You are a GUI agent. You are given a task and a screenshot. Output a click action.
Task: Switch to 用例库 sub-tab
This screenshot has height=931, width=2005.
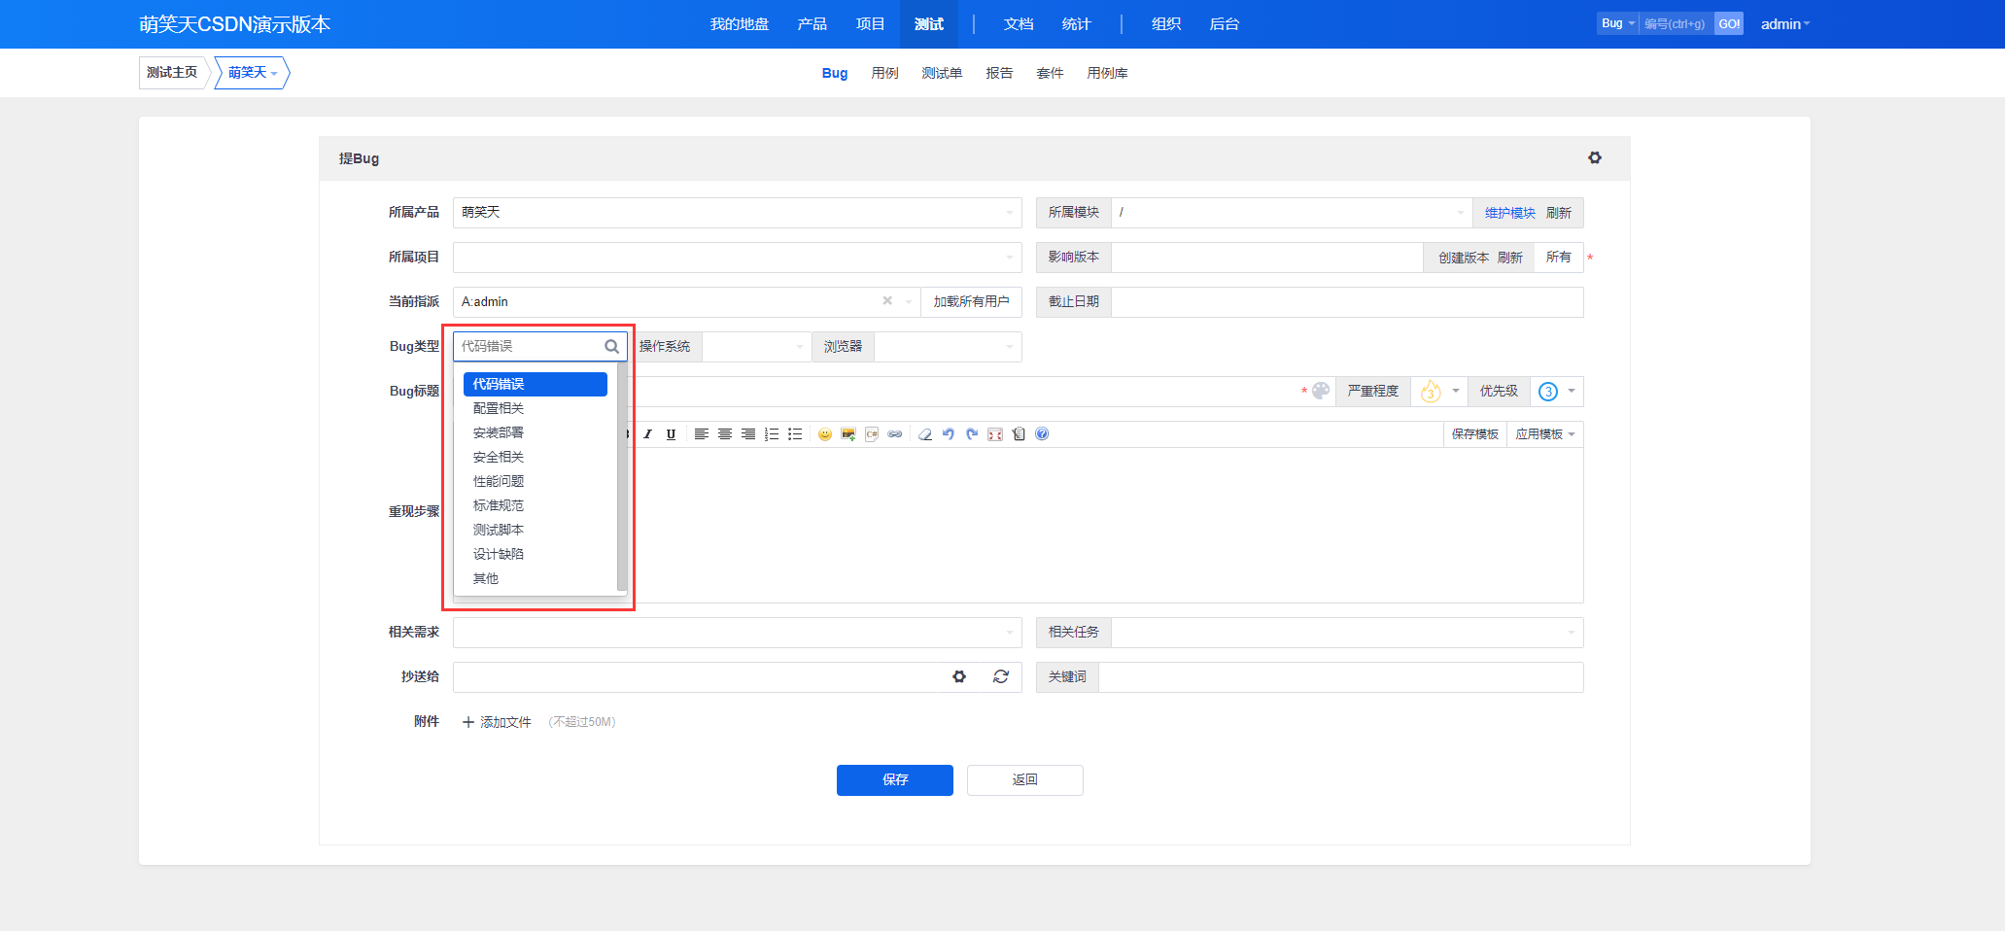click(x=1107, y=73)
